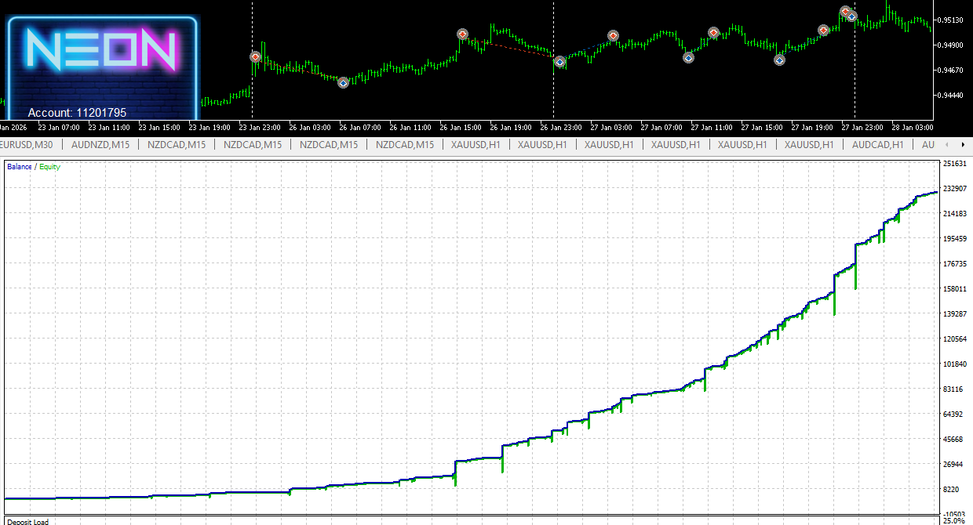
Task: Open the AUDNZD,M15 chart tab
Action: click(100, 145)
